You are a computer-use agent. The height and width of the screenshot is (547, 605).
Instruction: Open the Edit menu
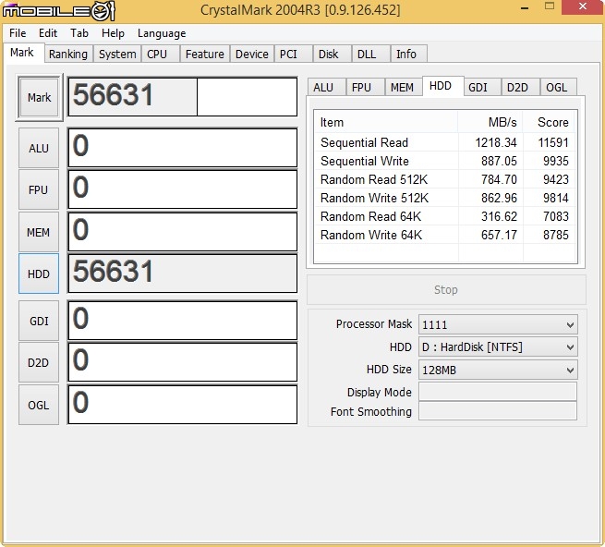48,33
